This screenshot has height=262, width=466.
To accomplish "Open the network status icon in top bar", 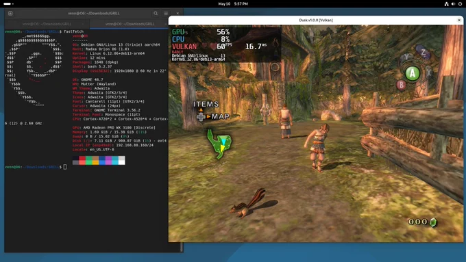I will 446,4.
